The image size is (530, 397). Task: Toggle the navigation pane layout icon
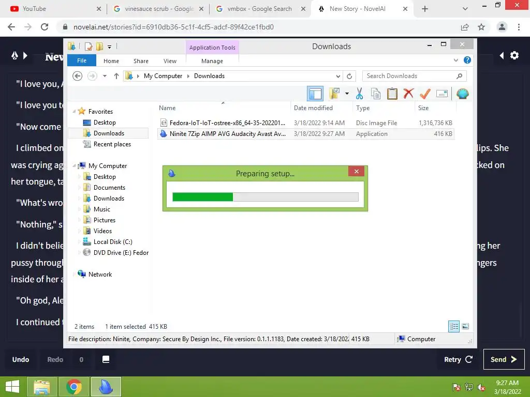point(315,94)
